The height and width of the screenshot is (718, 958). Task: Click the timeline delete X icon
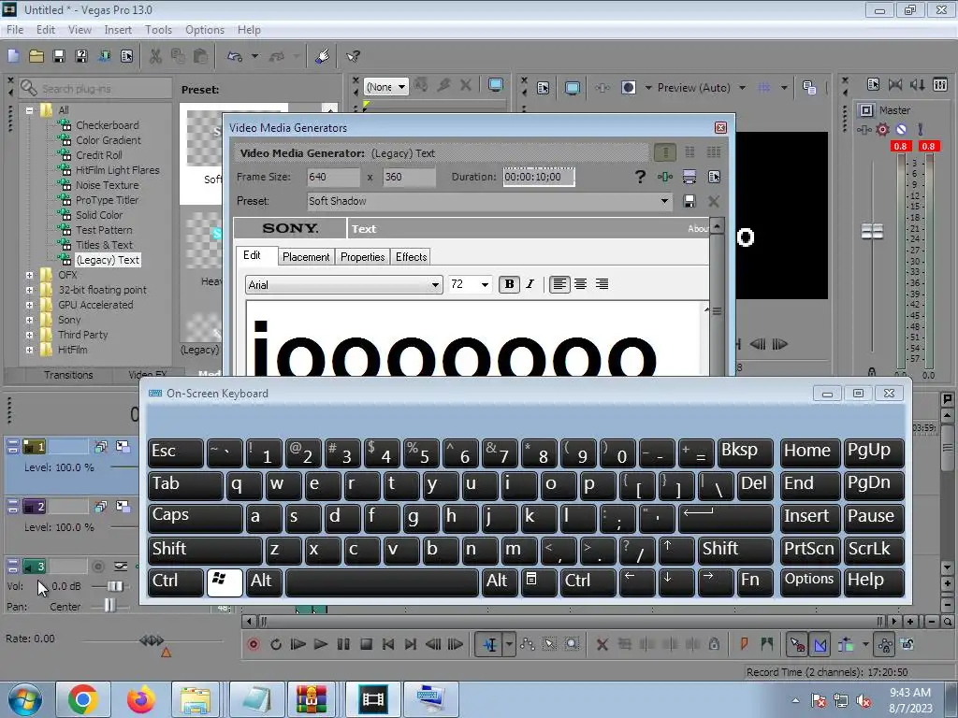[602, 644]
